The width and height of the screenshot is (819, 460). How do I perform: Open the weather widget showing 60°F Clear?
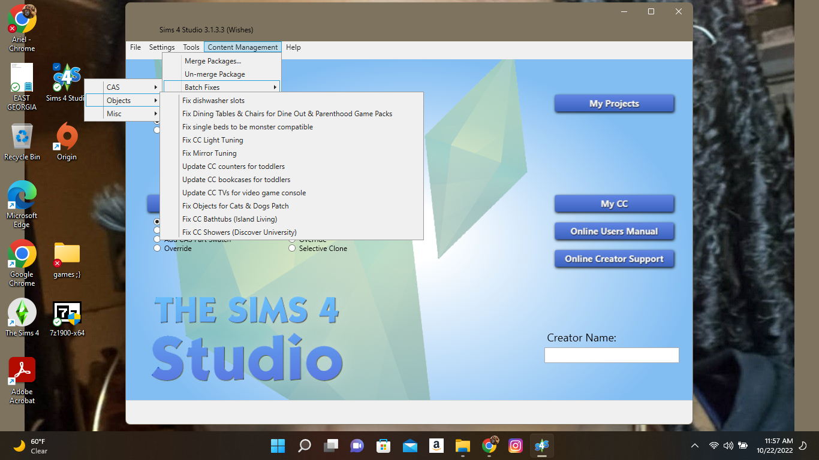point(31,446)
